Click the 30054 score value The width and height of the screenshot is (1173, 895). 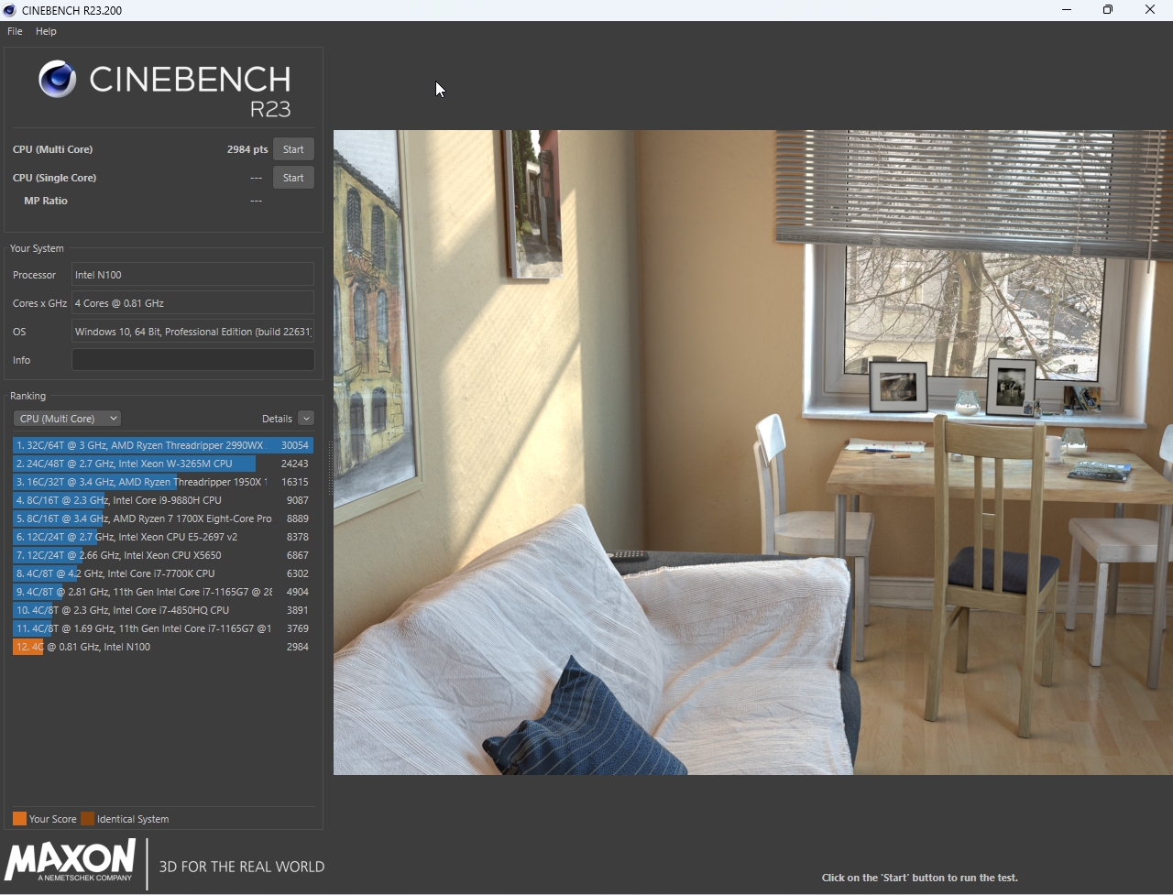(294, 445)
